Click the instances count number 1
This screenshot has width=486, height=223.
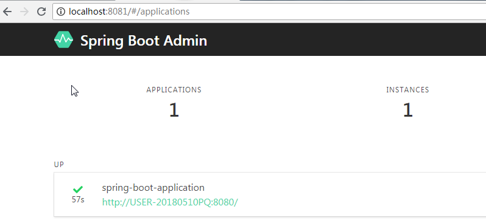coord(407,110)
